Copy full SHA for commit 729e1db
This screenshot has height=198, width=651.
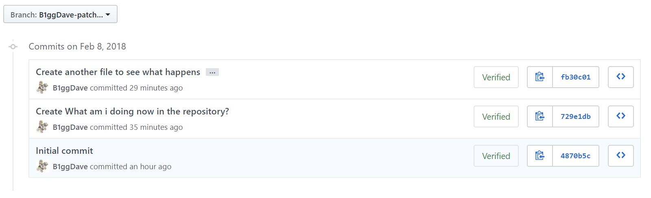coord(540,116)
